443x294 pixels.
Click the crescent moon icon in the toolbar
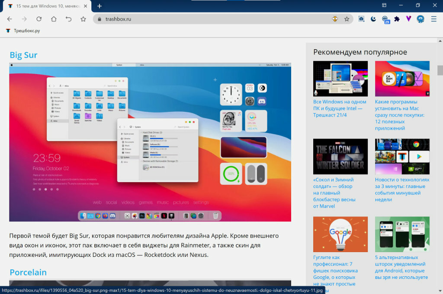tap(373, 19)
